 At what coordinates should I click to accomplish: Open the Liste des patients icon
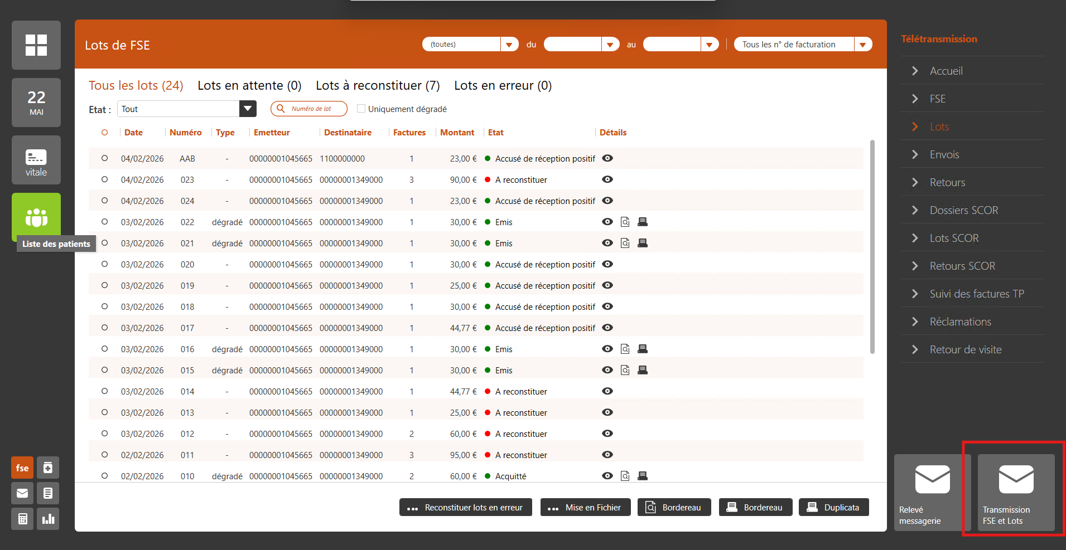point(36,217)
